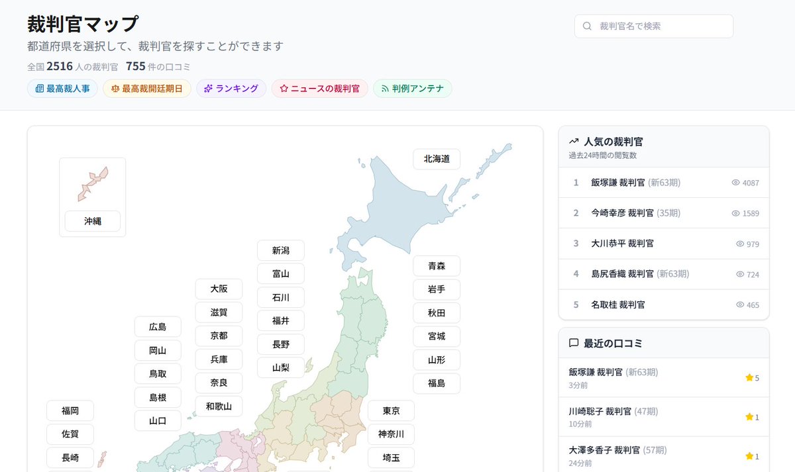Click star rating of 川崎聡子 review

click(752, 417)
